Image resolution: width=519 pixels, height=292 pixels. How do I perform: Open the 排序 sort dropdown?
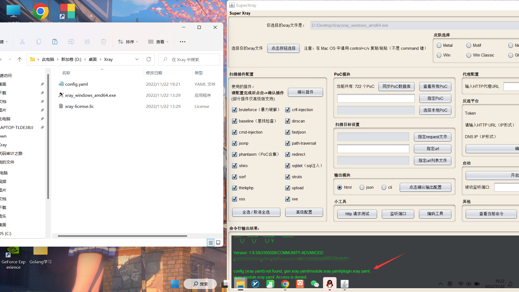128,42
